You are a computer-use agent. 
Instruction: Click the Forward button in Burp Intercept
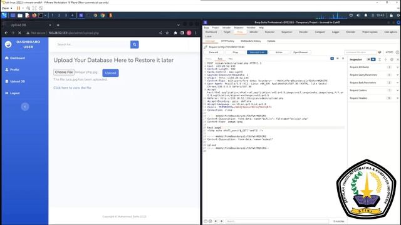214,52
